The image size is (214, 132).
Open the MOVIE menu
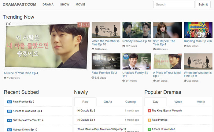pyautogui.click(x=80, y=5)
